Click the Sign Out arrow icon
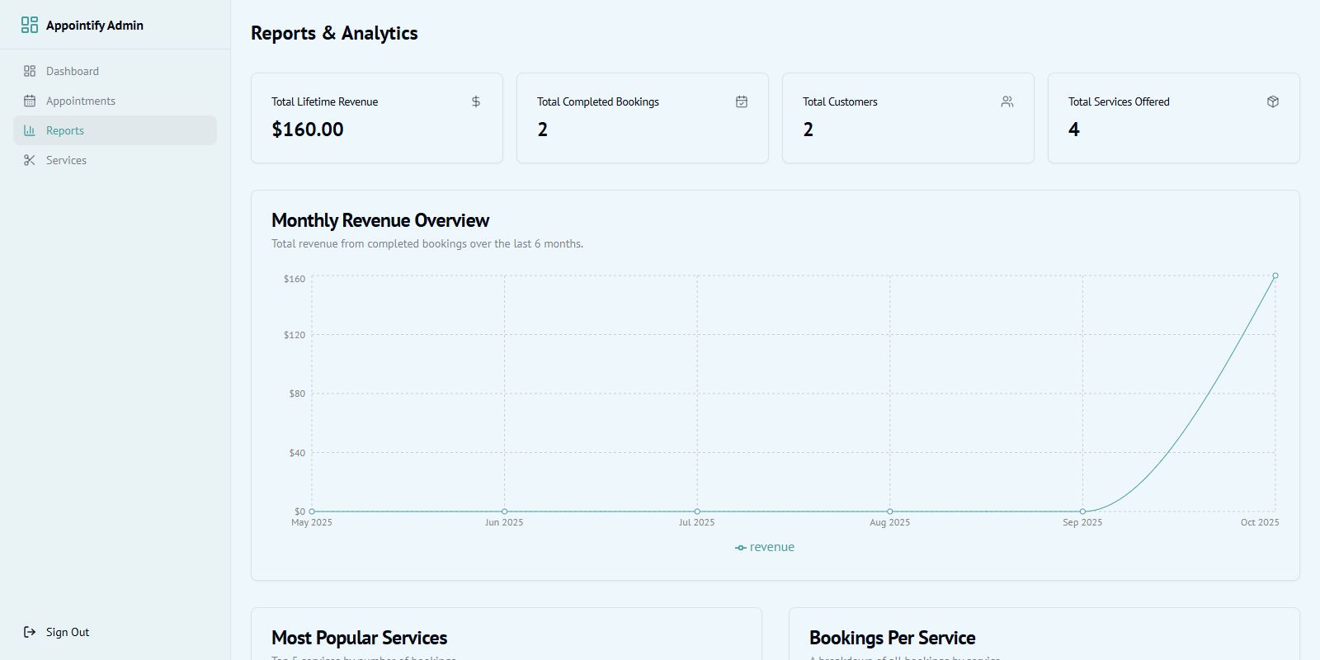The width and height of the screenshot is (1320, 660). 30,632
